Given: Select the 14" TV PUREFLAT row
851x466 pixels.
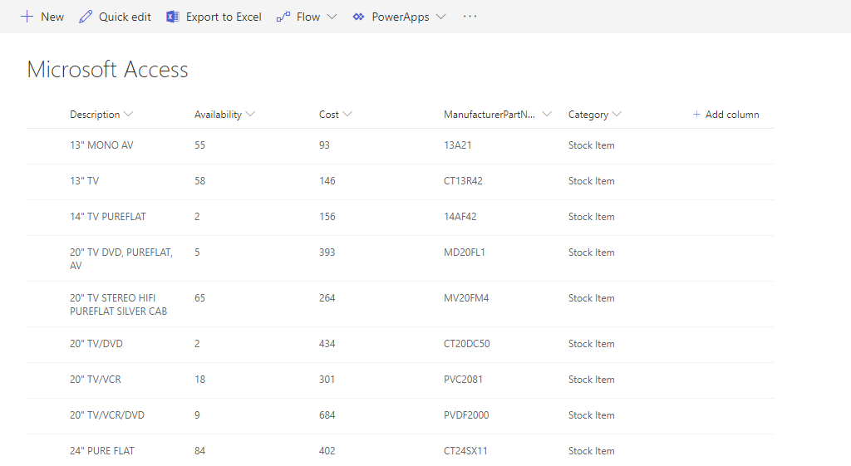Looking at the screenshot, I should click(47, 217).
